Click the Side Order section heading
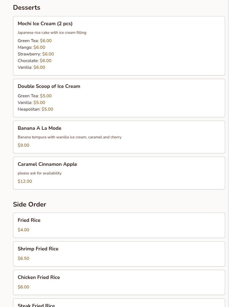 pos(29,204)
